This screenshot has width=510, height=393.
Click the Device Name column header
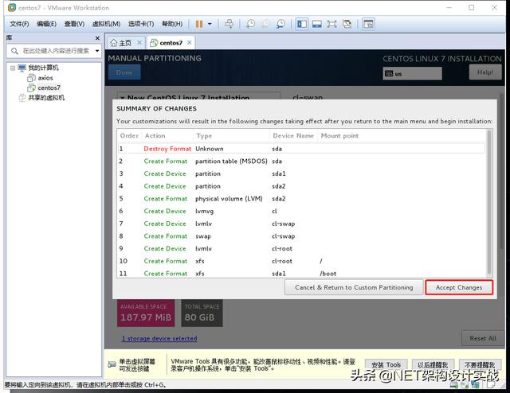coord(293,136)
